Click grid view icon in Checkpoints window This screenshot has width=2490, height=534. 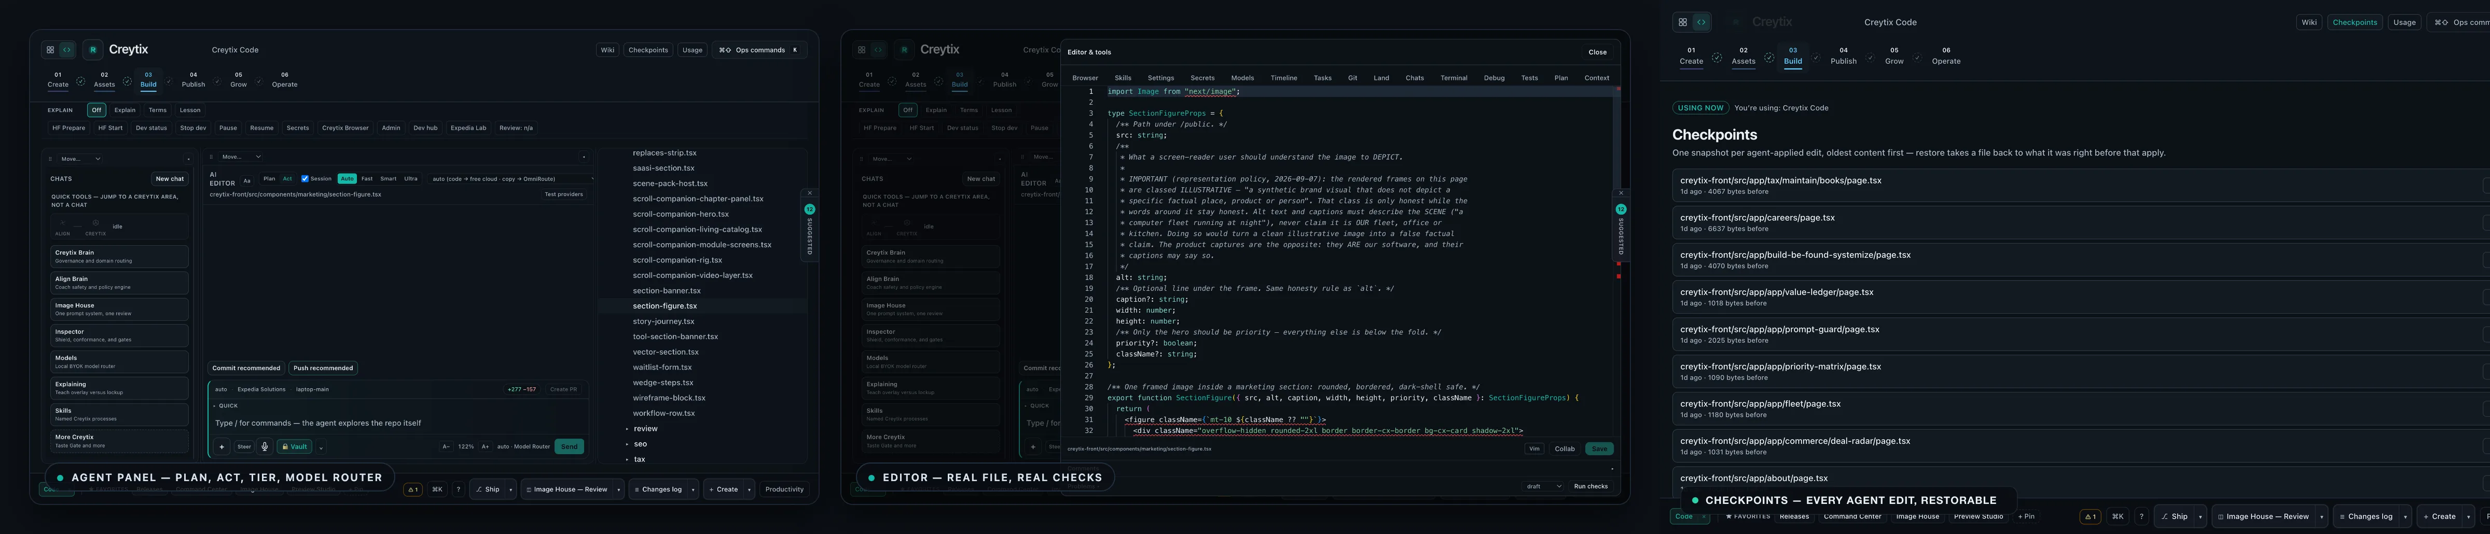tap(1683, 22)
